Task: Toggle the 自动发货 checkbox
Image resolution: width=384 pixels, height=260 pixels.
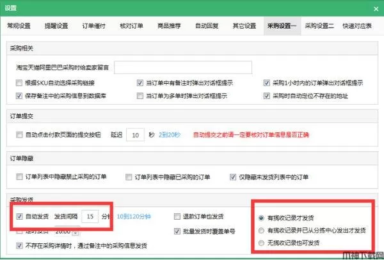Action: (19, 217)
